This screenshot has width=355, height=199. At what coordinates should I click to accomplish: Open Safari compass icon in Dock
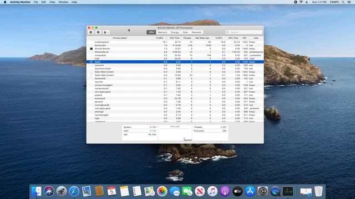point(74,191)
